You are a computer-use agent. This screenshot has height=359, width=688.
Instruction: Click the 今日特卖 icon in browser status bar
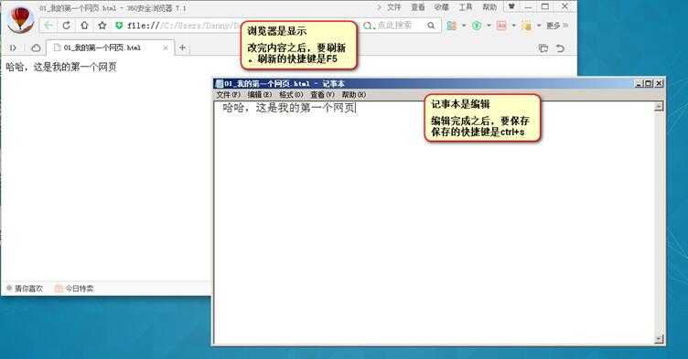pyautogui.click(x=59, y=289)
